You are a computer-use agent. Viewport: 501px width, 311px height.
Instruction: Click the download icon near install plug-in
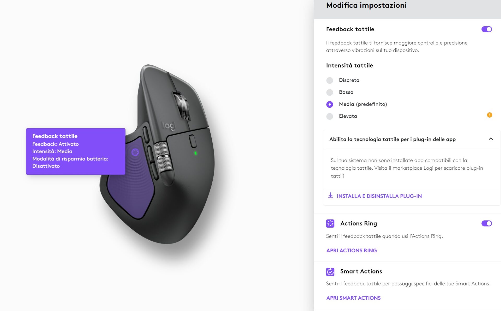click(330, 196)
